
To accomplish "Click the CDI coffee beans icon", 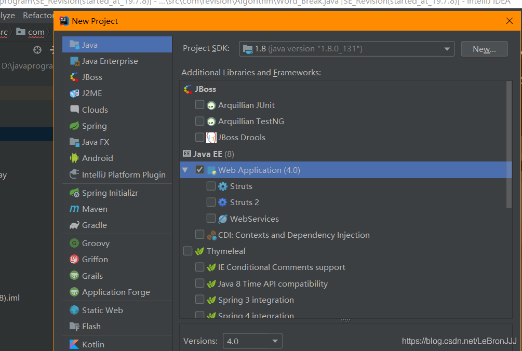I will [x=211, y=235].
